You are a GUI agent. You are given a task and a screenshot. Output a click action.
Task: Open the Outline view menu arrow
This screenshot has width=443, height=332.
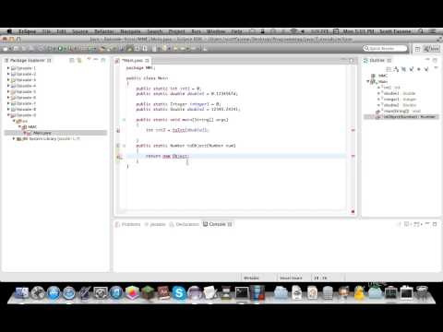coord(436,68)
